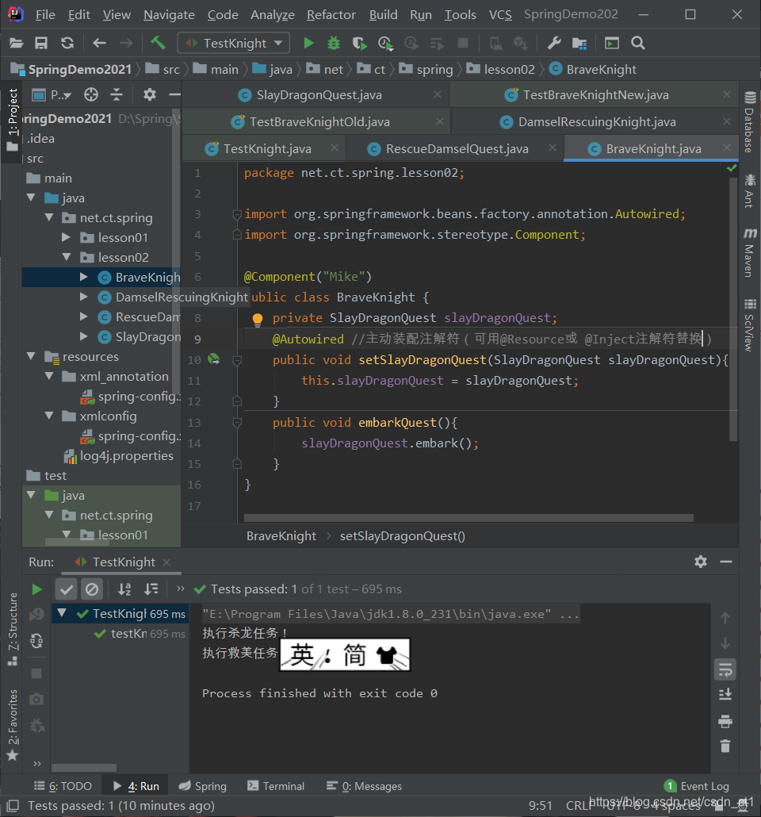Screen dimensions: 761x817
Task: Open the Terminal tool window
Action: tap(276, 786)
